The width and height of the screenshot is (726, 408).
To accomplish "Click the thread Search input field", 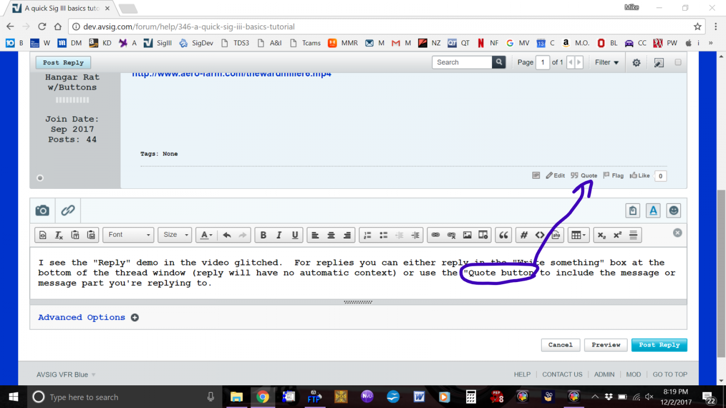I will click(462, 62).
